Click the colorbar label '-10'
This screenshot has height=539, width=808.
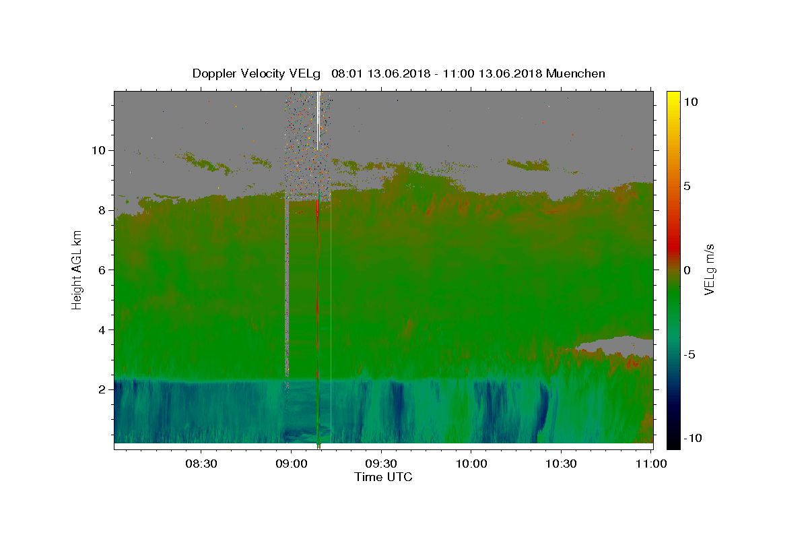tap(692, 438)
